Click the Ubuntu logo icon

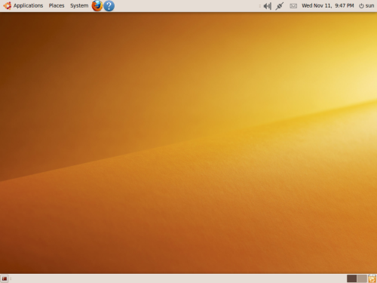(8, 5)
